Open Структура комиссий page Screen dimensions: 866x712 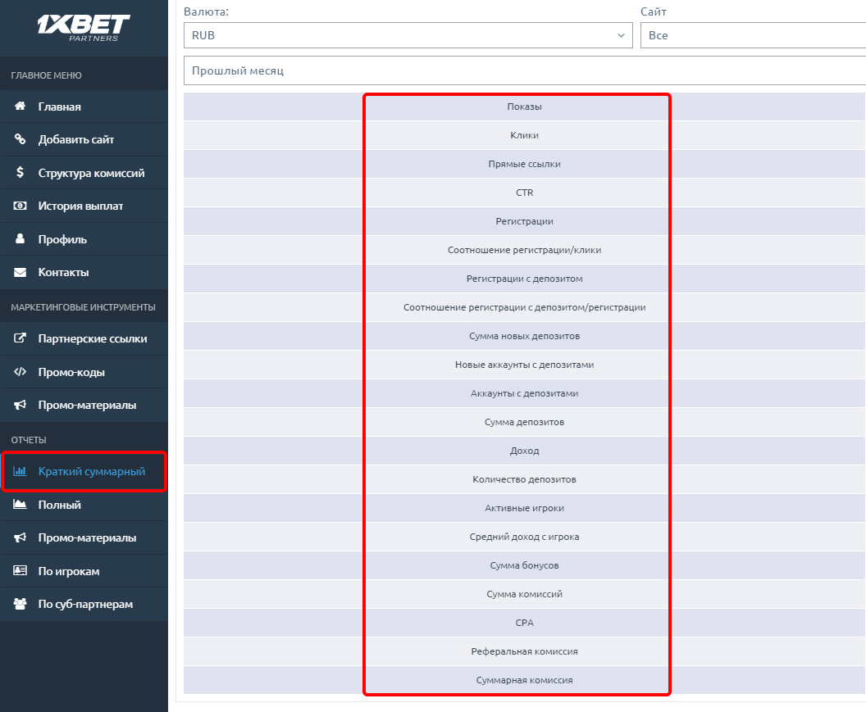(x=84, y=173)
